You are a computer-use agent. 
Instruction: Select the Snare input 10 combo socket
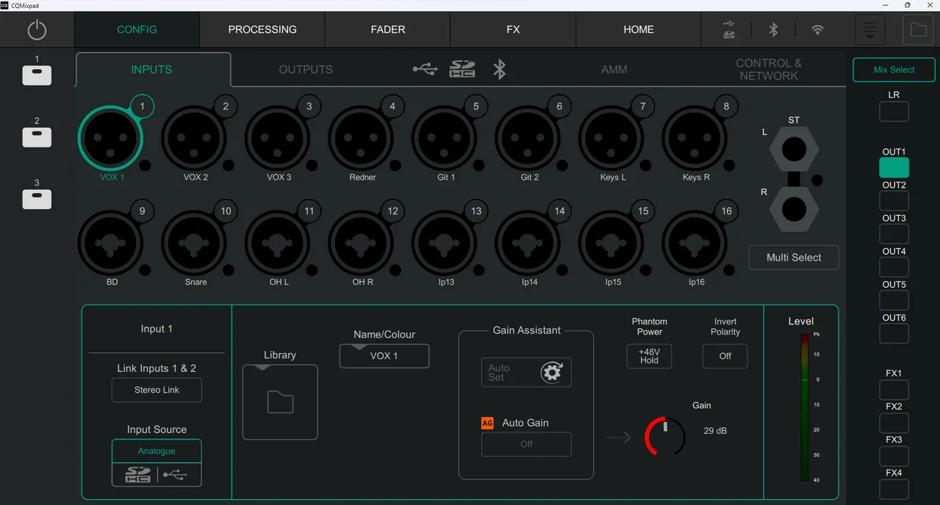pos(192,243)
